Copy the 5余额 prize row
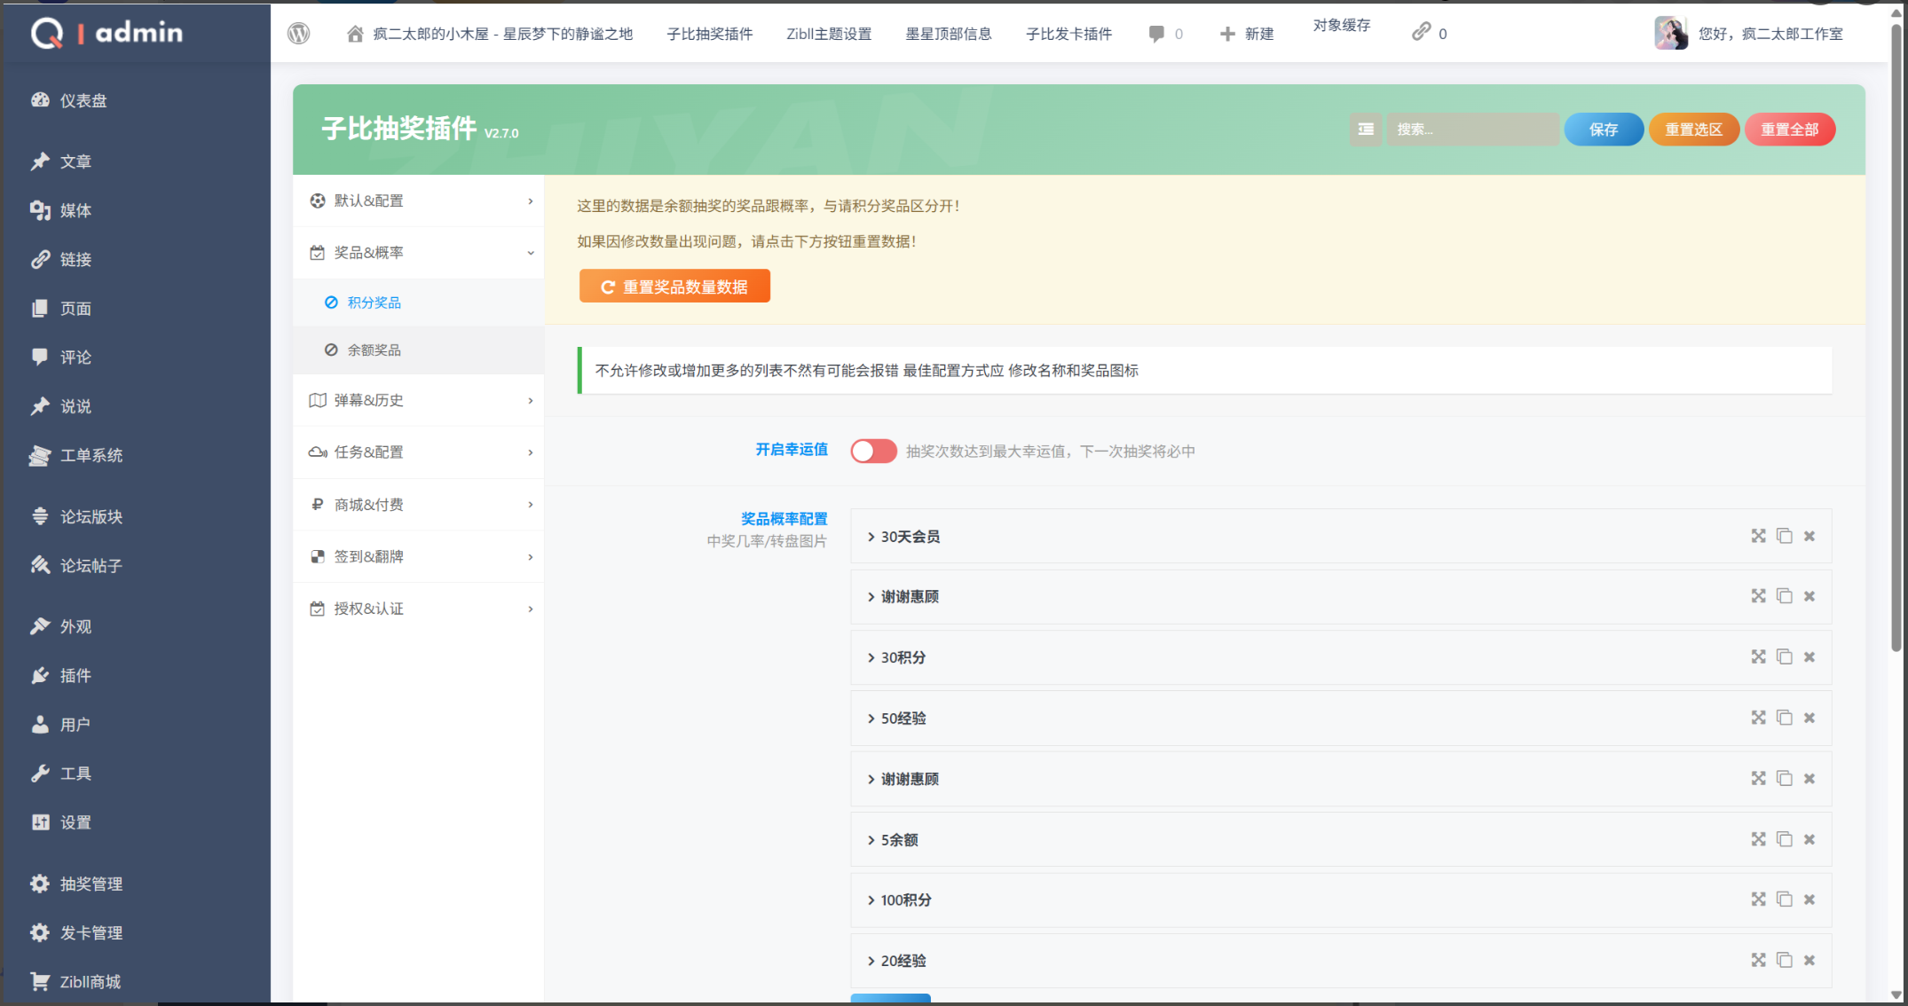This screenshot has height=1006, width=1908. 1784,839
